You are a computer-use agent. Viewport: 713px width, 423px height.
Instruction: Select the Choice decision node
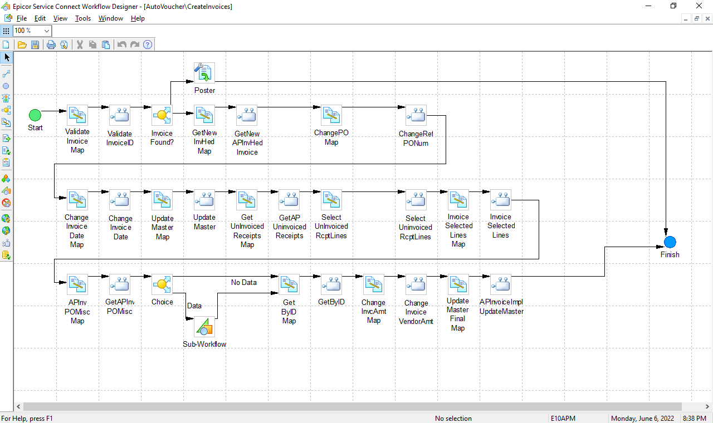pos(162,284)
